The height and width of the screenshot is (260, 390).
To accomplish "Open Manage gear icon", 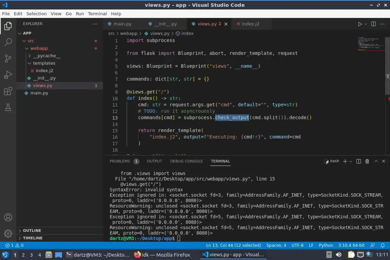I will pos(8,234).
